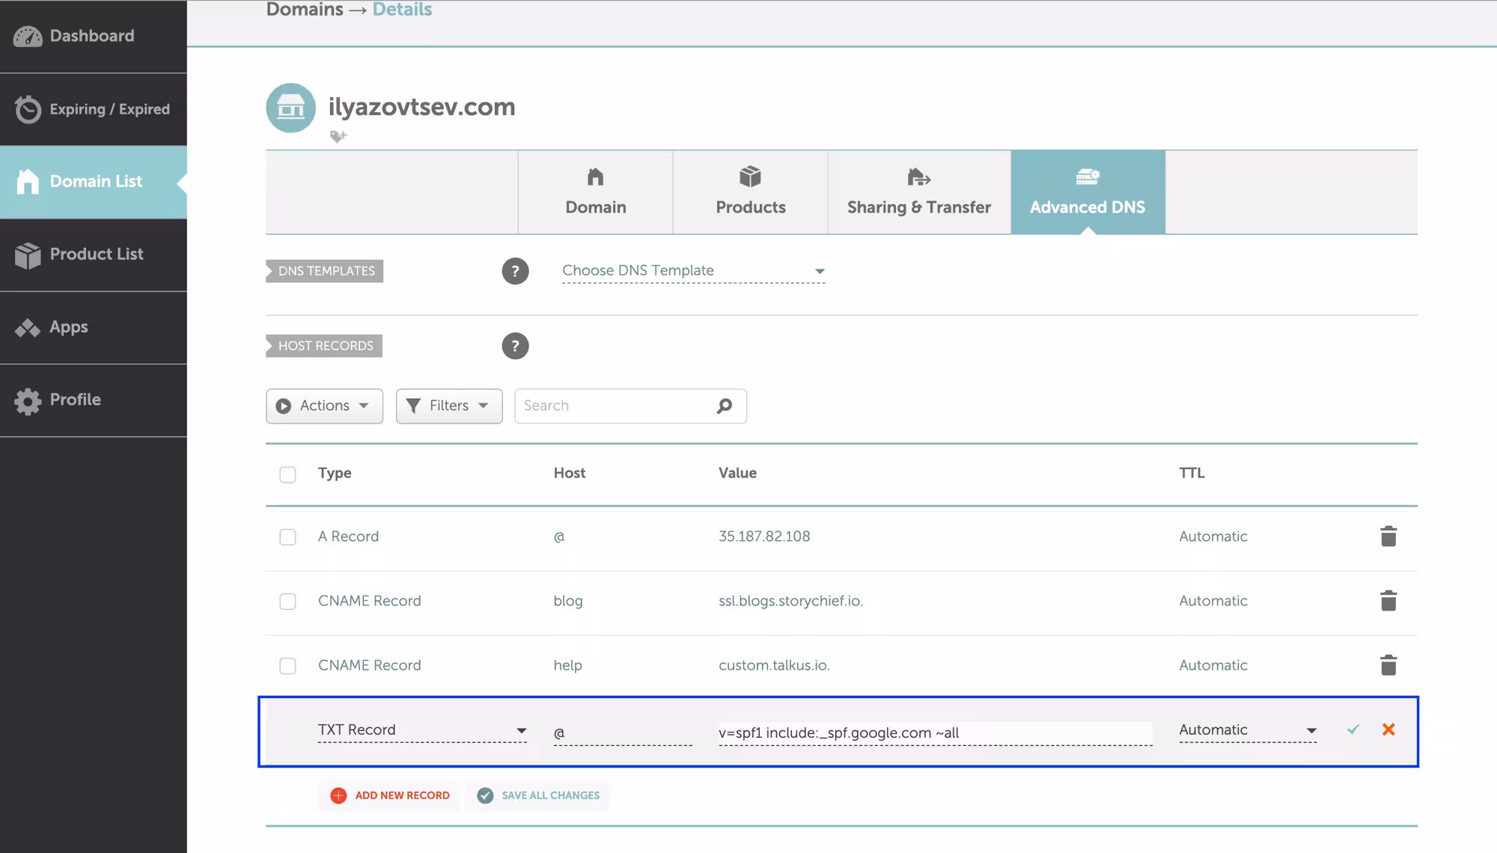The image size is (1497, 853).
Task: Open the TXT Record type dropdown
Action: pyautogui.click(x=422, y=730)
